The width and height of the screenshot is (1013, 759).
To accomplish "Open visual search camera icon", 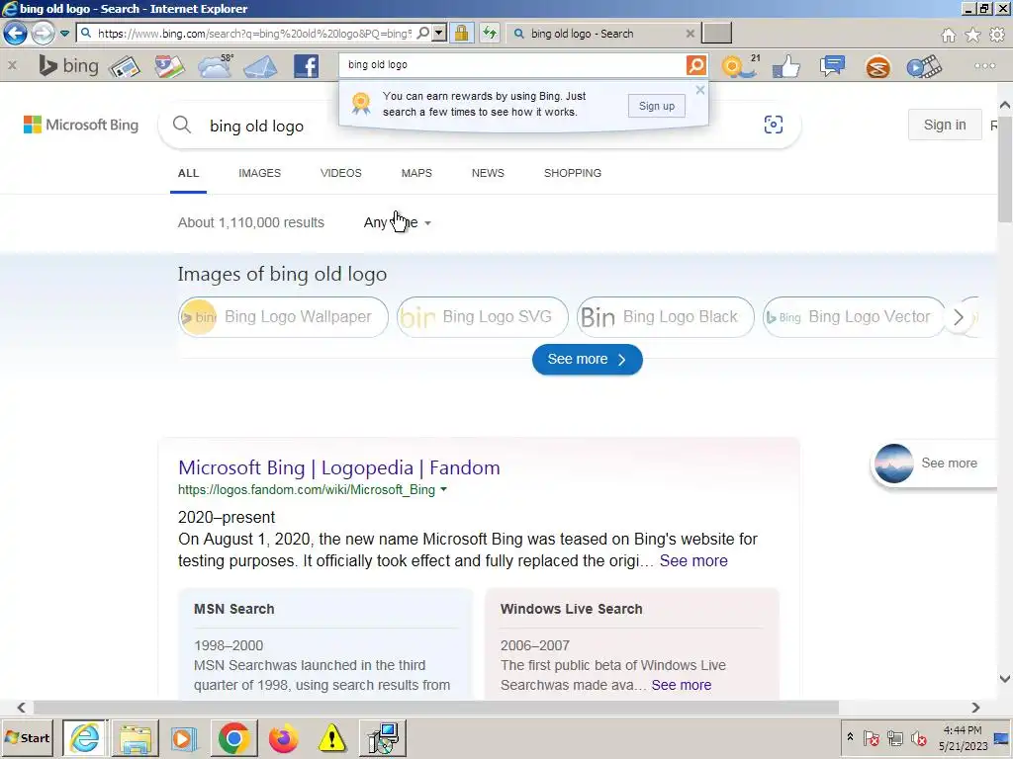I will point(774,125).
